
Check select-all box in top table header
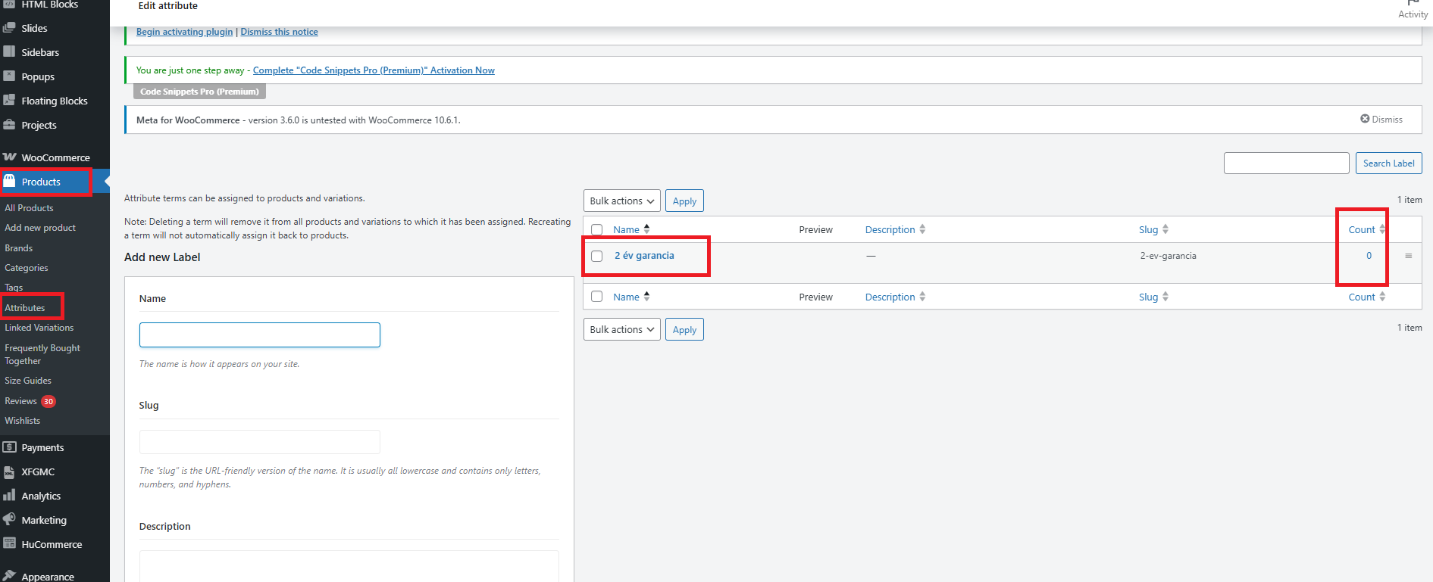point(597,229)
